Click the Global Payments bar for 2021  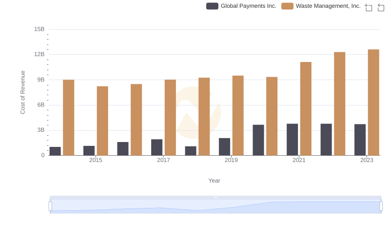click(x=292, y=140)
